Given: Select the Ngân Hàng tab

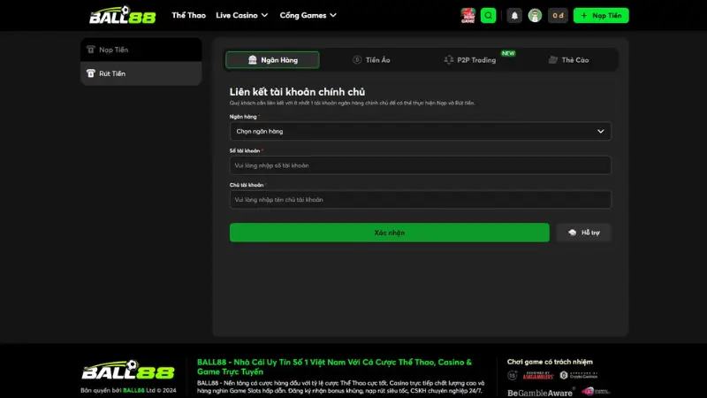Looking at the screenshot, I should 272,60.
